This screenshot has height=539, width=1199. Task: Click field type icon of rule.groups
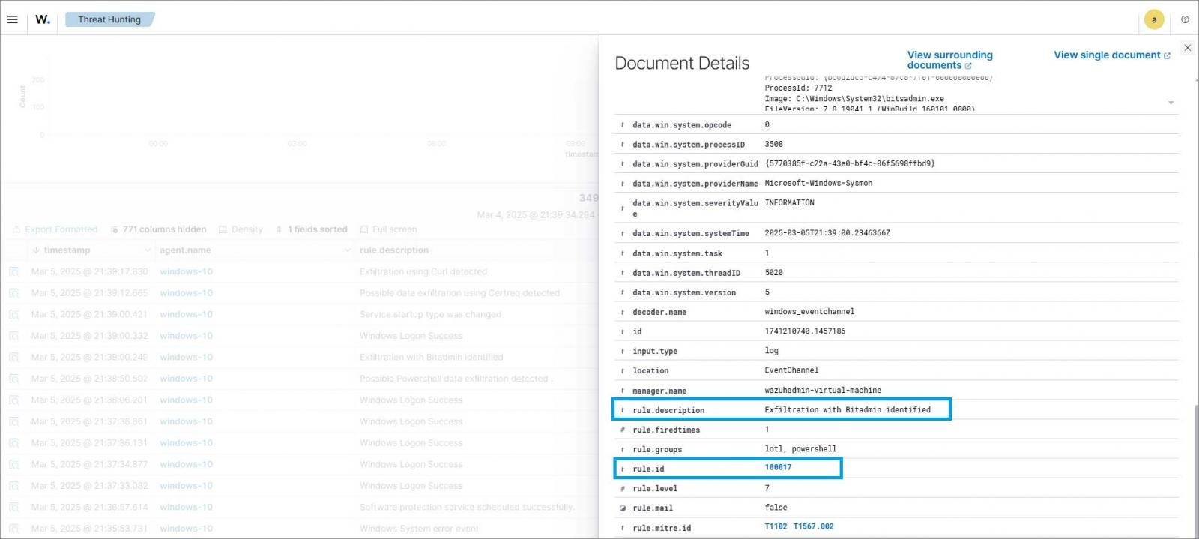623,449
